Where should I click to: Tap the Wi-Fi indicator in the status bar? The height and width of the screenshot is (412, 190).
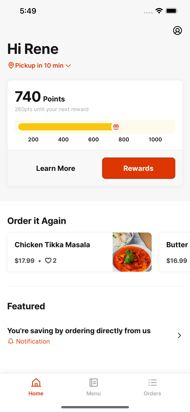tap(159, 11)
